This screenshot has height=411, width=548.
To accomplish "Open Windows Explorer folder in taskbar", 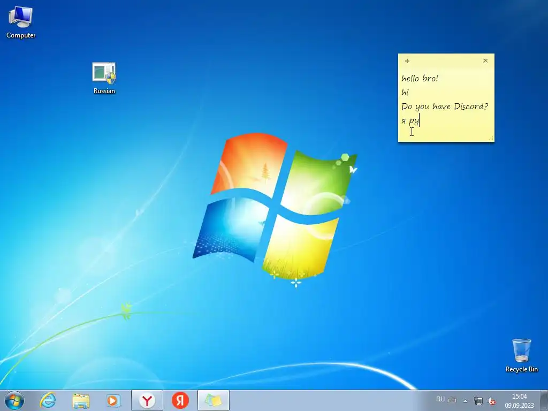I will coord(81,400).
